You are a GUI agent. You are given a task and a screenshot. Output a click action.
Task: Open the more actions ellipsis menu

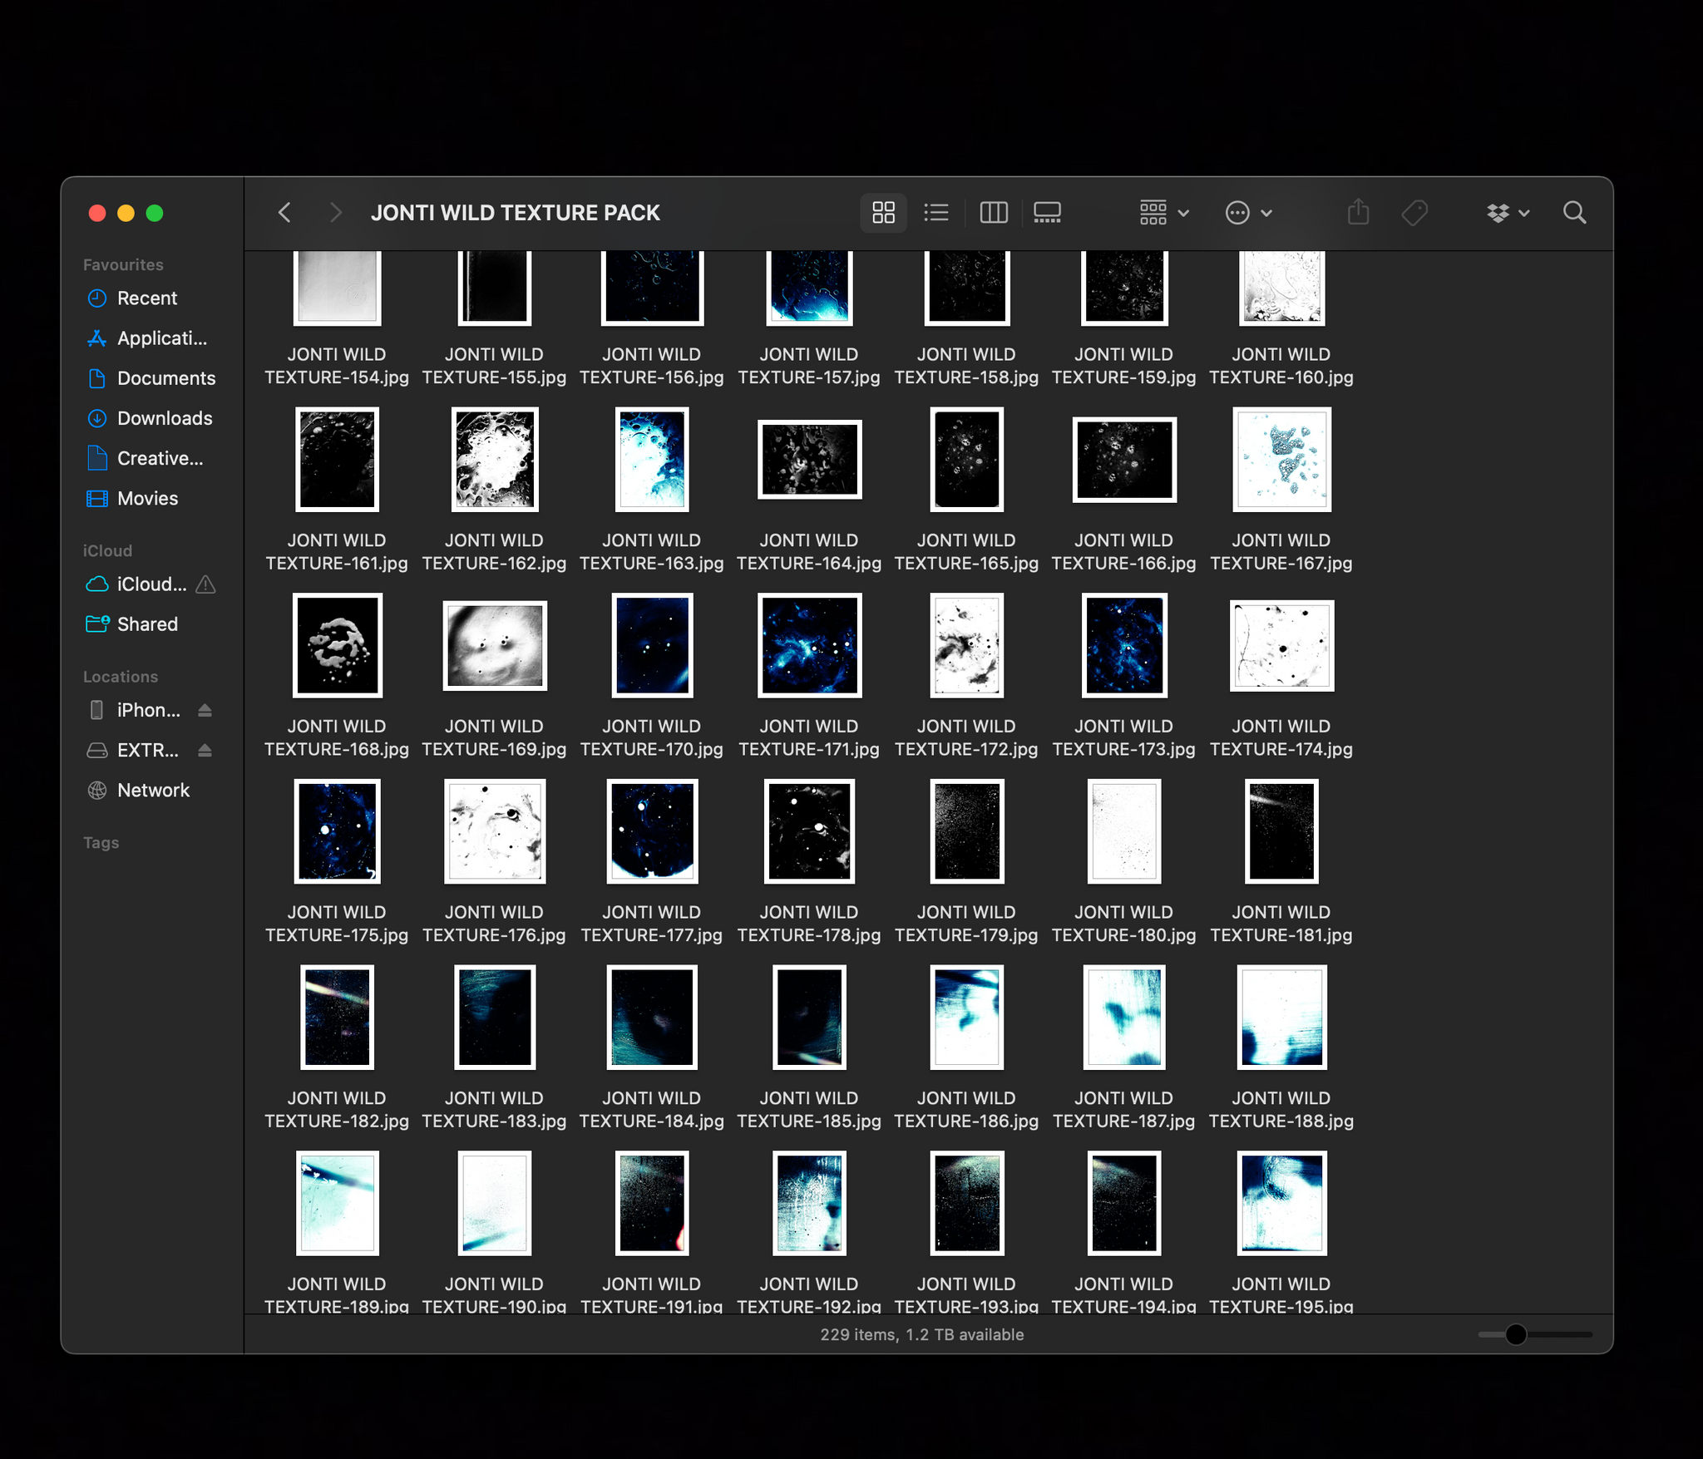[x=1248, y=213]
